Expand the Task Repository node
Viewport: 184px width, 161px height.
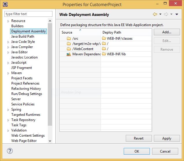pyautogui.click(x=8, y=120)
